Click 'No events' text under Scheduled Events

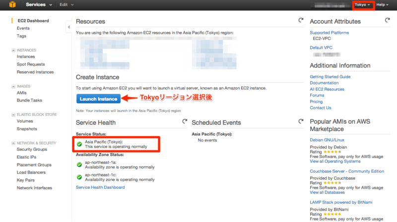point(207,141)
